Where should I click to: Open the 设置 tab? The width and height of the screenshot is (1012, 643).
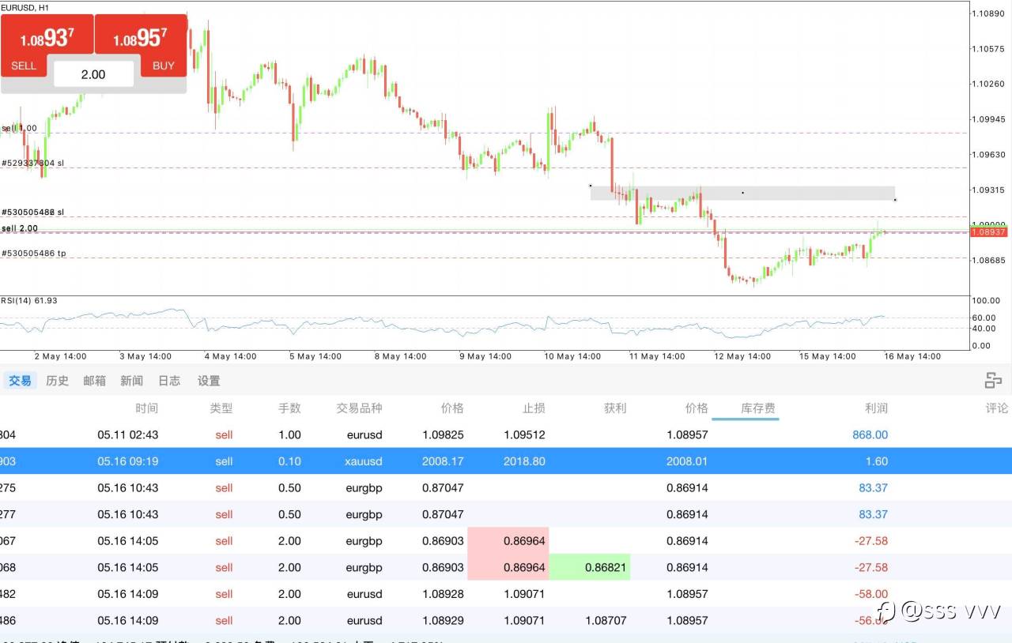pos(209,381)
